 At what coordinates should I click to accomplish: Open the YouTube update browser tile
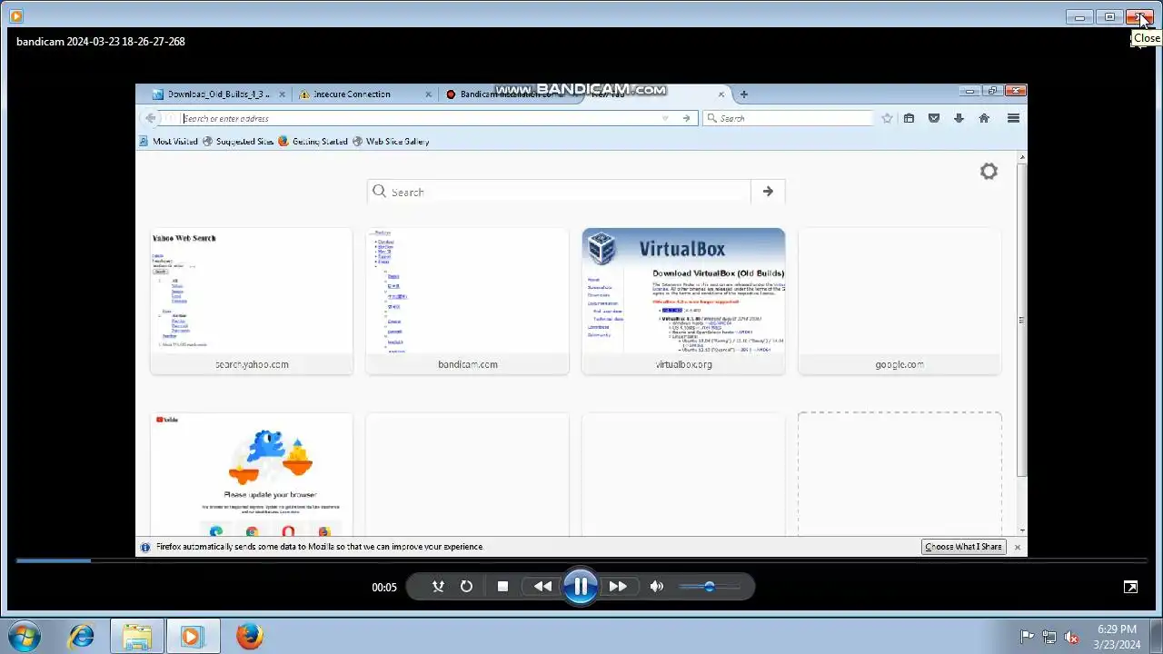click(252, 475)
